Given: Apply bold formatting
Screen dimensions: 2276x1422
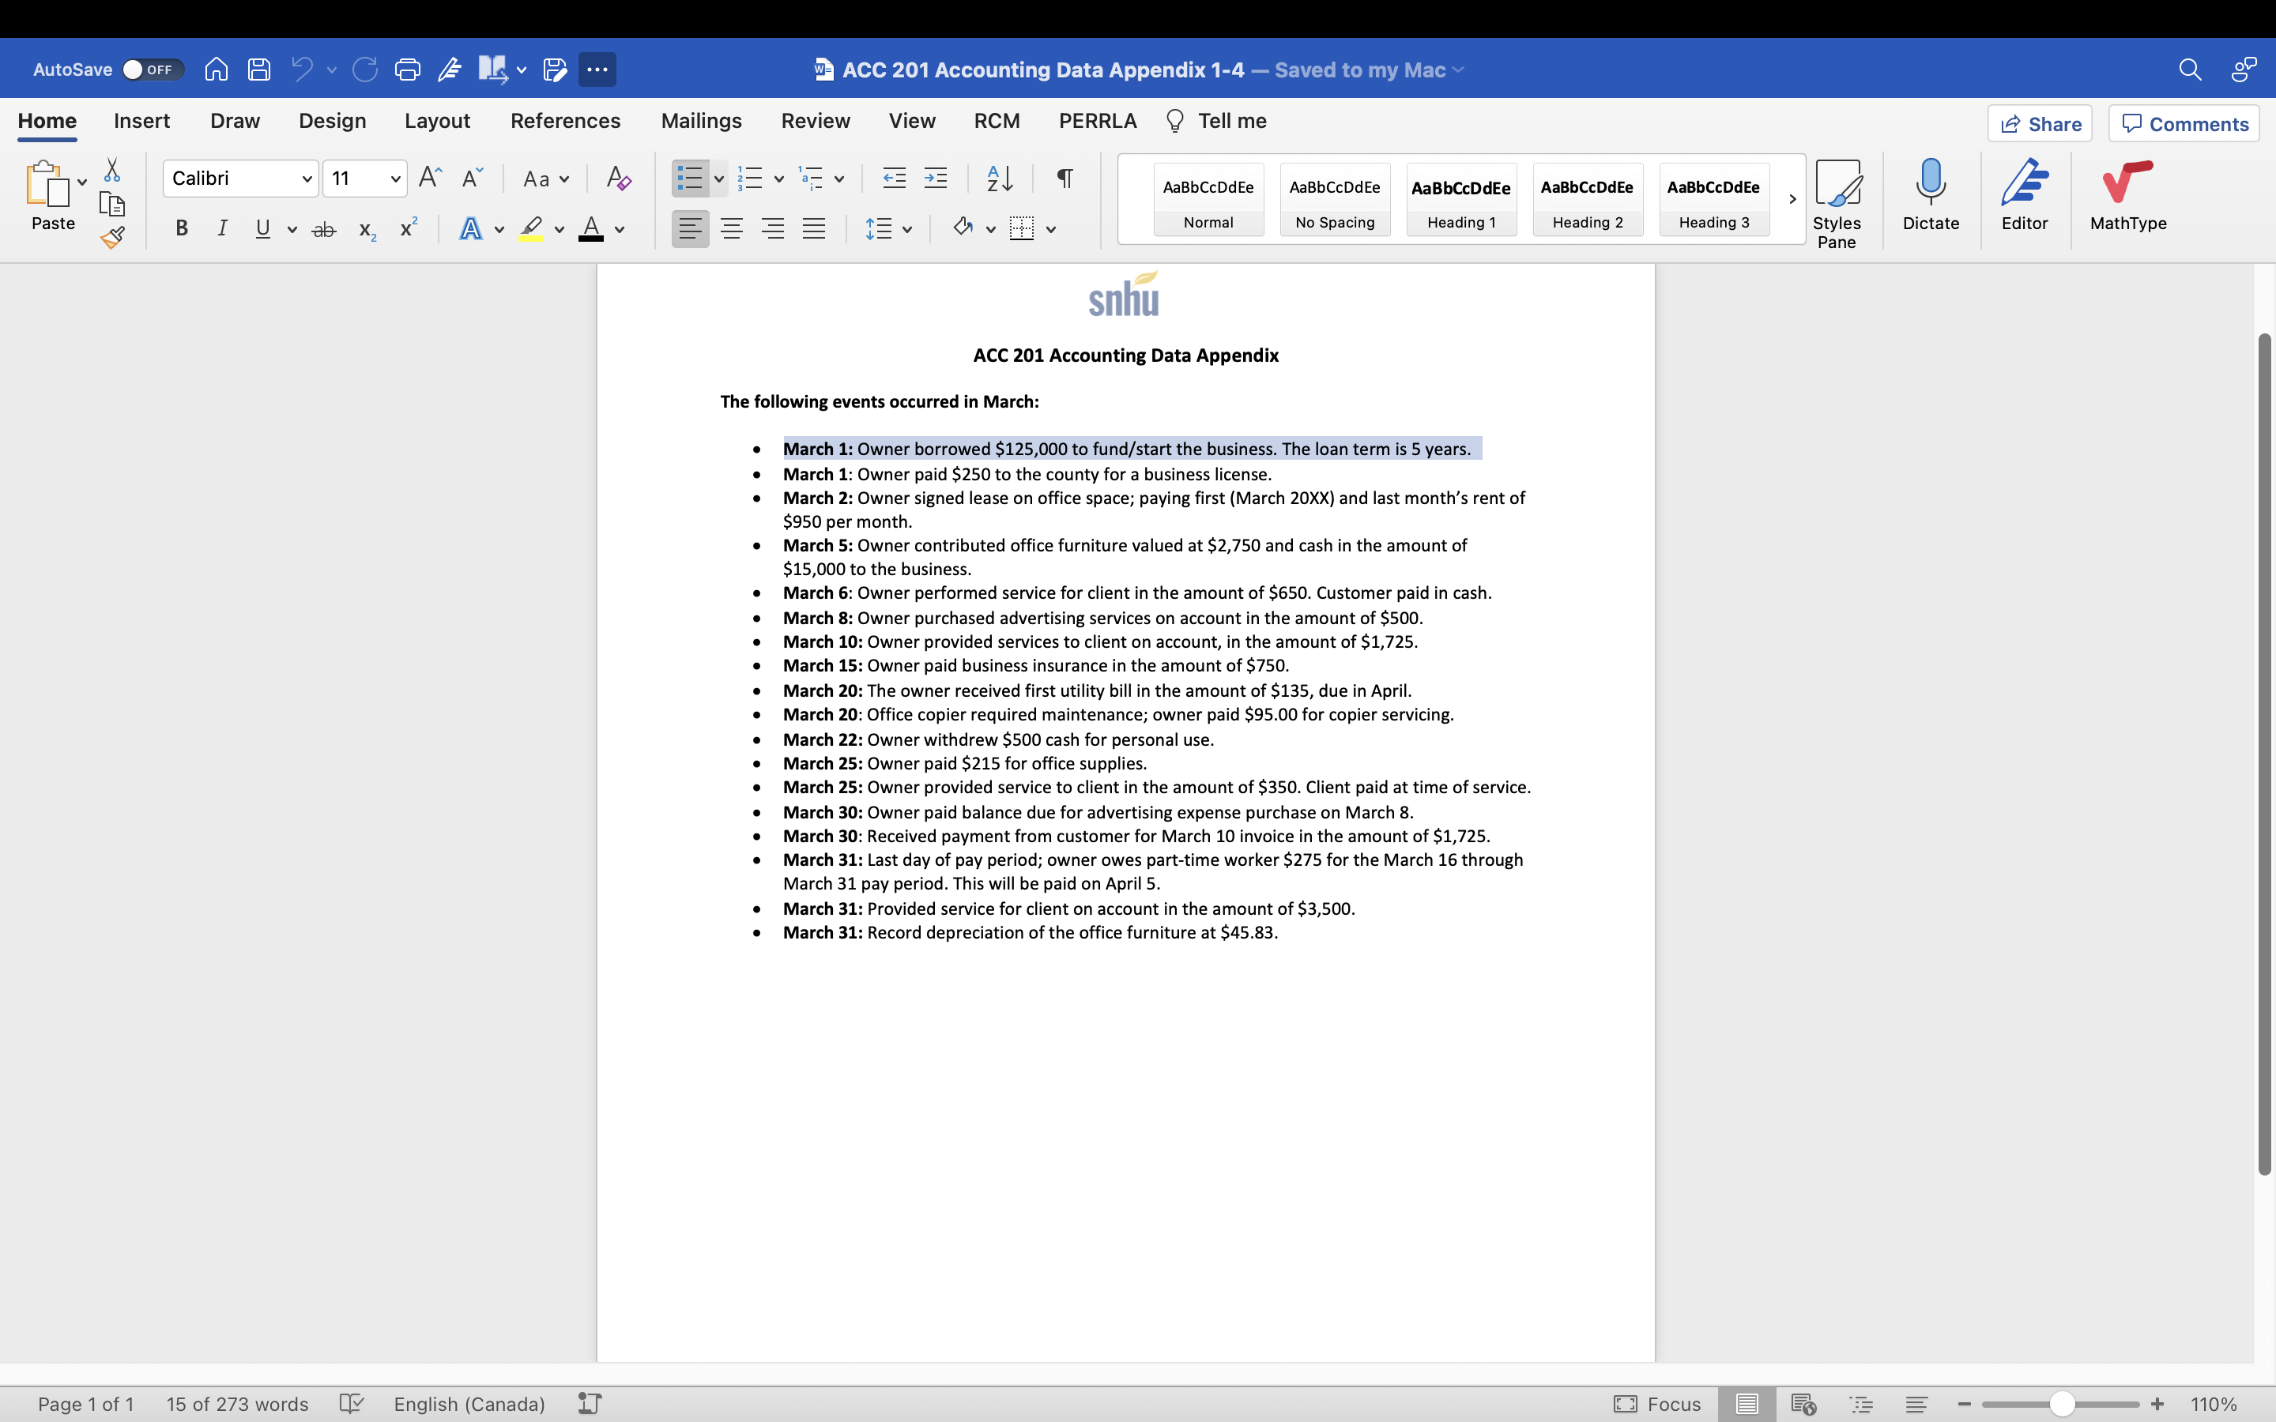Looking at the screenshot, I should coord(182,228).
